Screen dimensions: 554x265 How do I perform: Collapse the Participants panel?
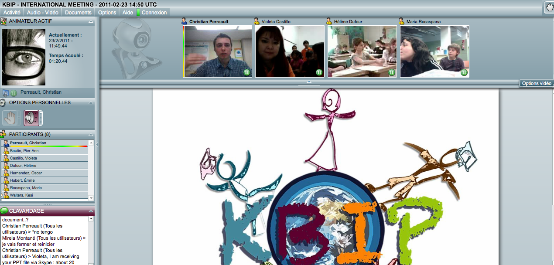coord(91,135)
